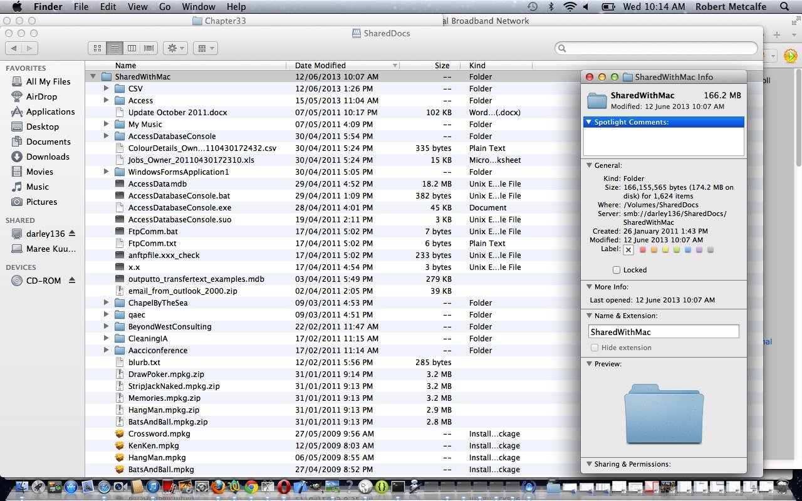Open AirDrop from the sidebar

pyautogui.click(x=41, y=96)
